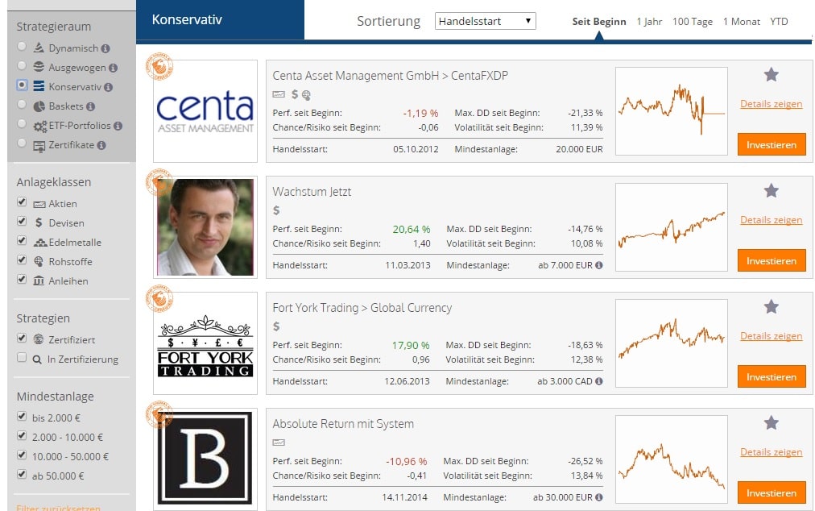Switch to the 1 Jahr time period tab
This screenshot has height=511, width=815.
650,22
